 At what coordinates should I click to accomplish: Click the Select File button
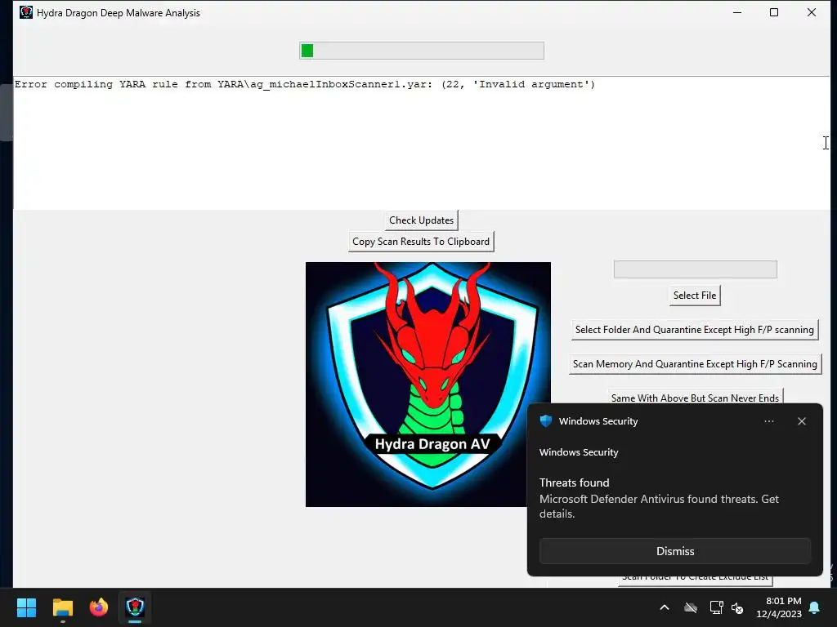point(695,296)
